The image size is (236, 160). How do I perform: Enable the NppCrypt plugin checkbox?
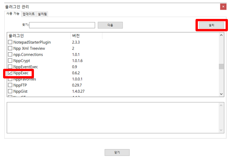click(10, 61)
